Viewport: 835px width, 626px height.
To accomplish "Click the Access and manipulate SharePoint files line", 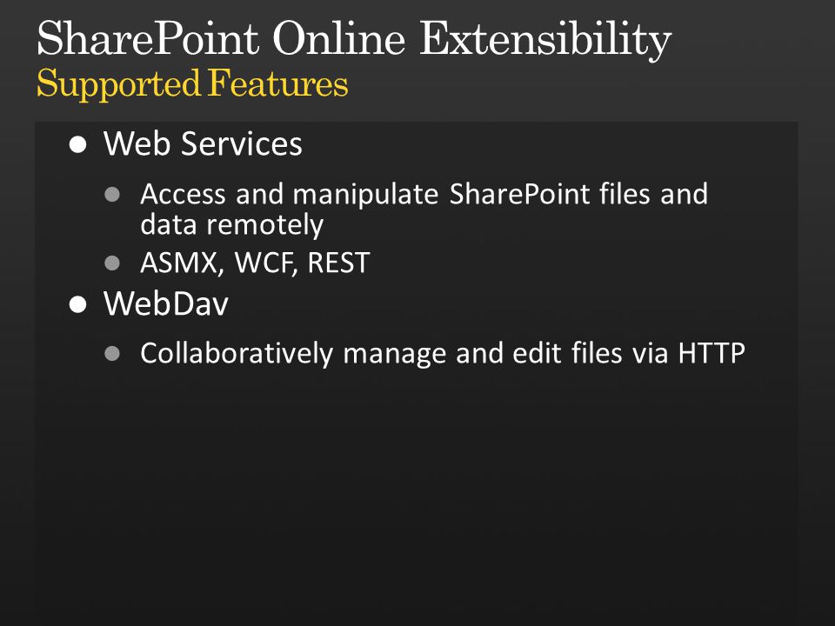I will point(424,194).
